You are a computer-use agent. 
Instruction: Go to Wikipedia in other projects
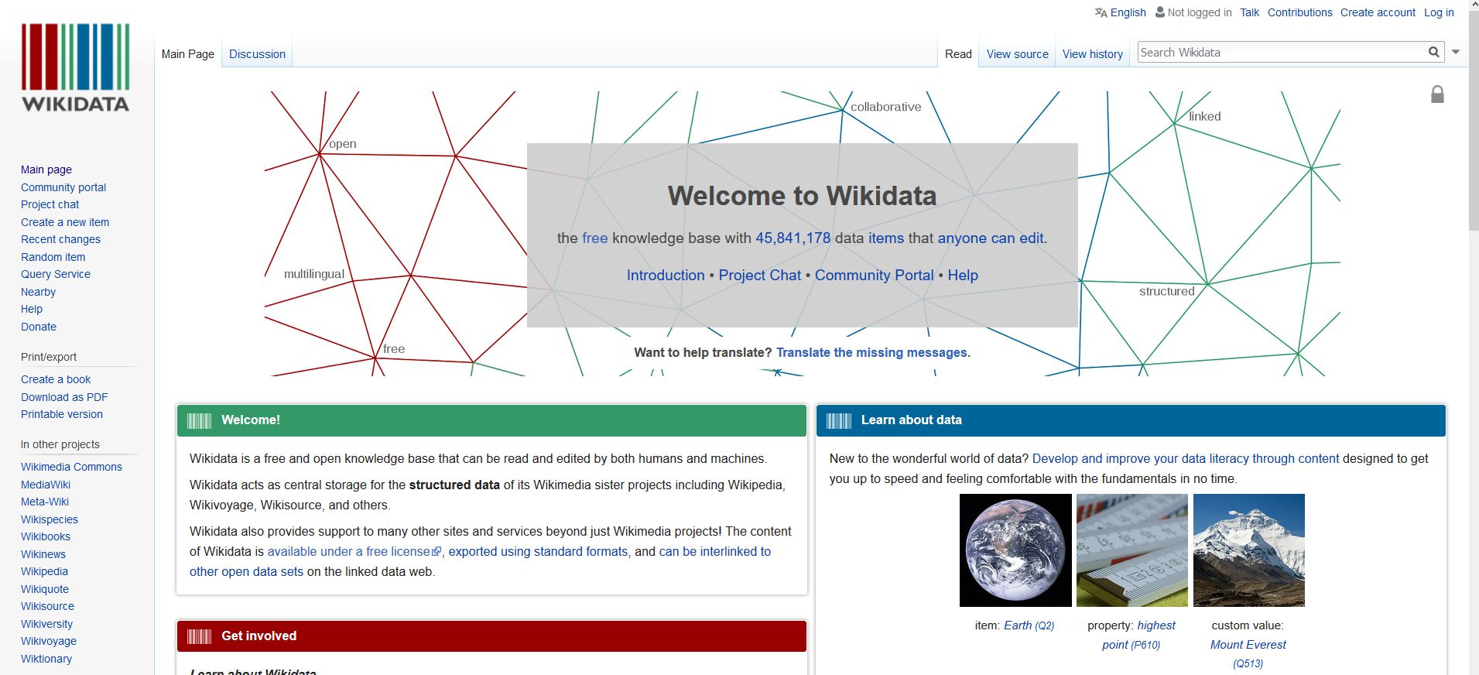(44, 571)
